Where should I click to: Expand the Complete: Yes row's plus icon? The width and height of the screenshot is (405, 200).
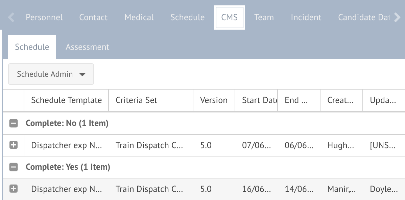[x=14, y=189]
